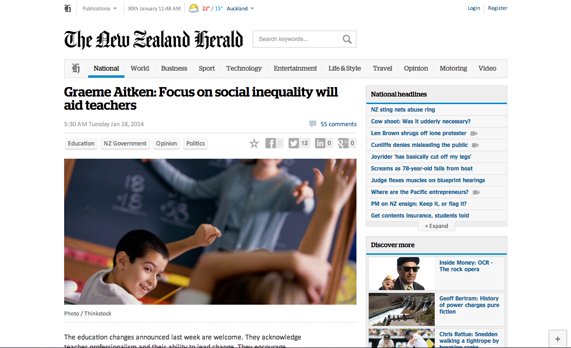Click the comments speech bubble icon
The width and height of the screenshot is (571, 348).
pyautogui.click(x=313, y=124)
